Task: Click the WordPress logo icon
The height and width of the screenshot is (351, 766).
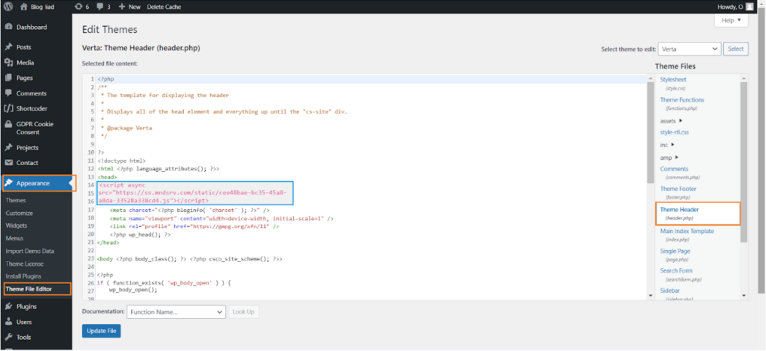Action: coord(9,6)
